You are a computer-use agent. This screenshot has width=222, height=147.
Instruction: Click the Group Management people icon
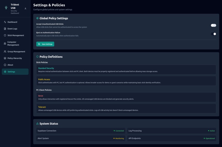5,52
